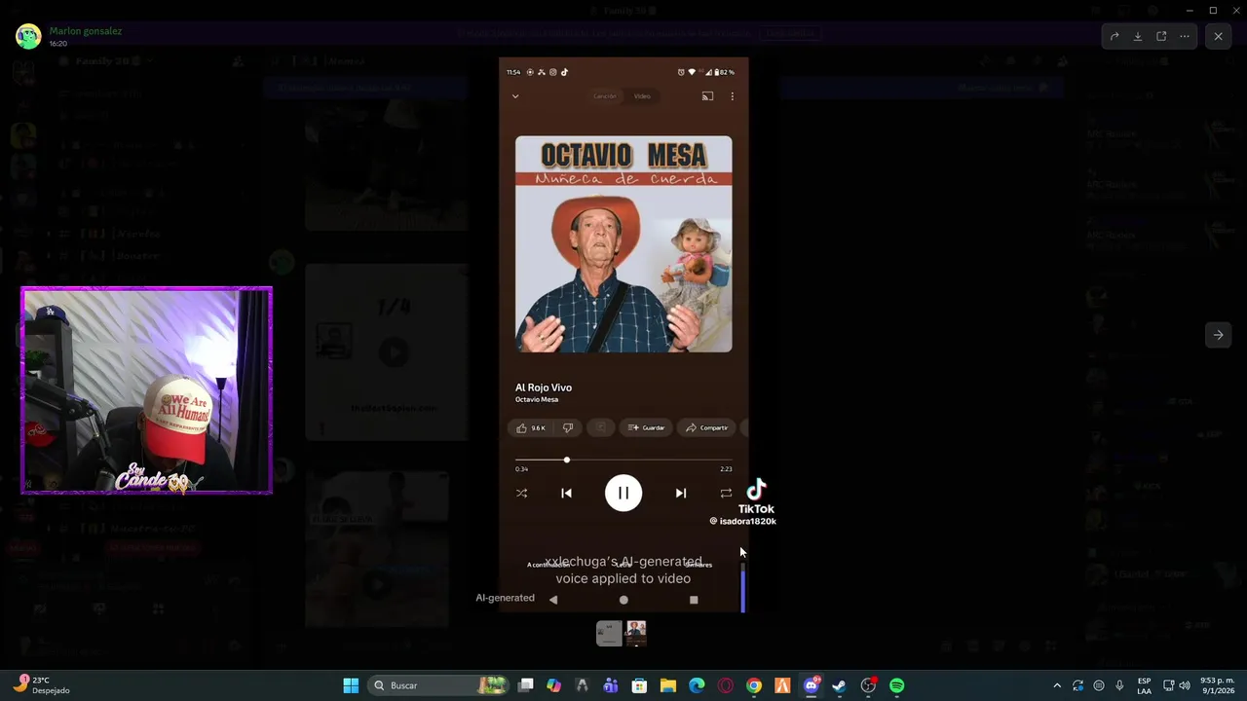1247x701 pixels.
Task: Open the ESP LAA language switcher
Action: pyautogui.click(x=1144, y=685)
